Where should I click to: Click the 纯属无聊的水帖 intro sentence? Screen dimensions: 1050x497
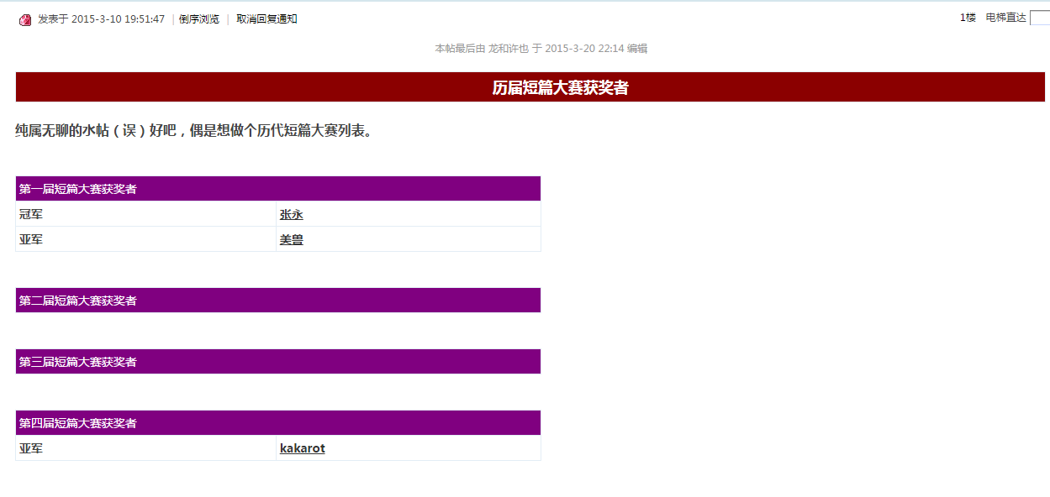pyautogui.click(x=193, y=130)
